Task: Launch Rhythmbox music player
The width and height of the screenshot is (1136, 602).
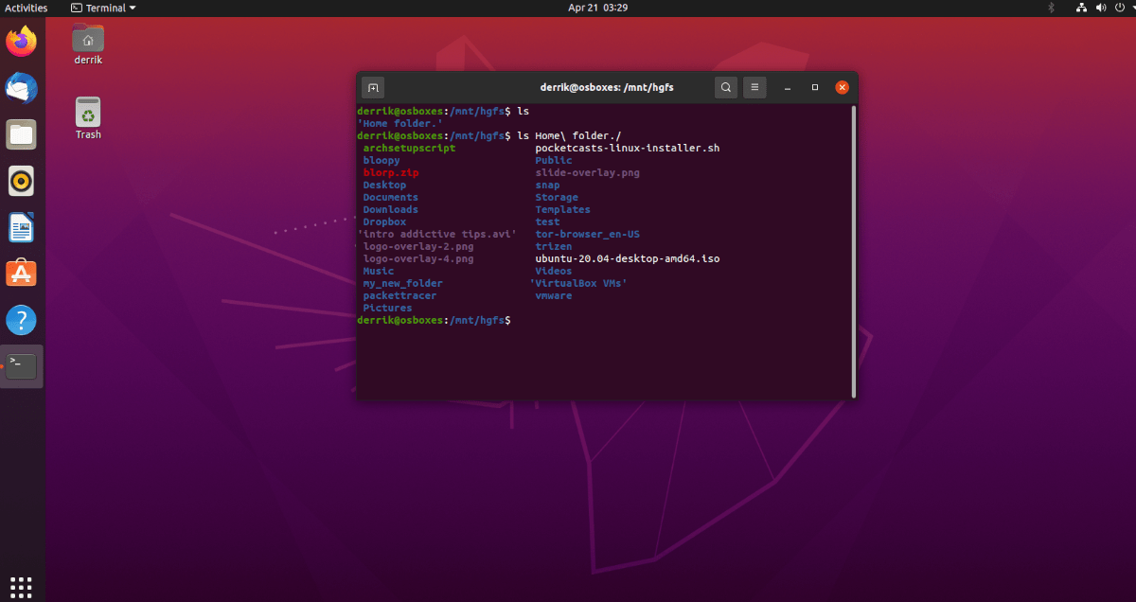Action: 21,181
